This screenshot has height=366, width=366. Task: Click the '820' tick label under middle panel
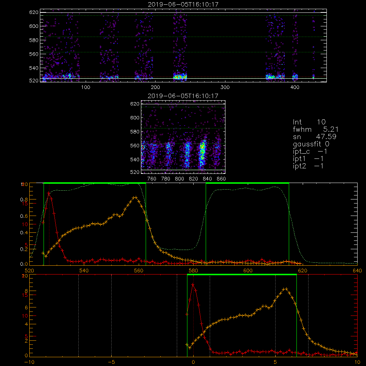coord(194,179)
